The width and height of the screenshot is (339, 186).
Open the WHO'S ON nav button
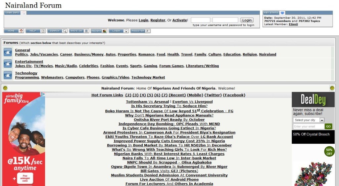[79, 31]
